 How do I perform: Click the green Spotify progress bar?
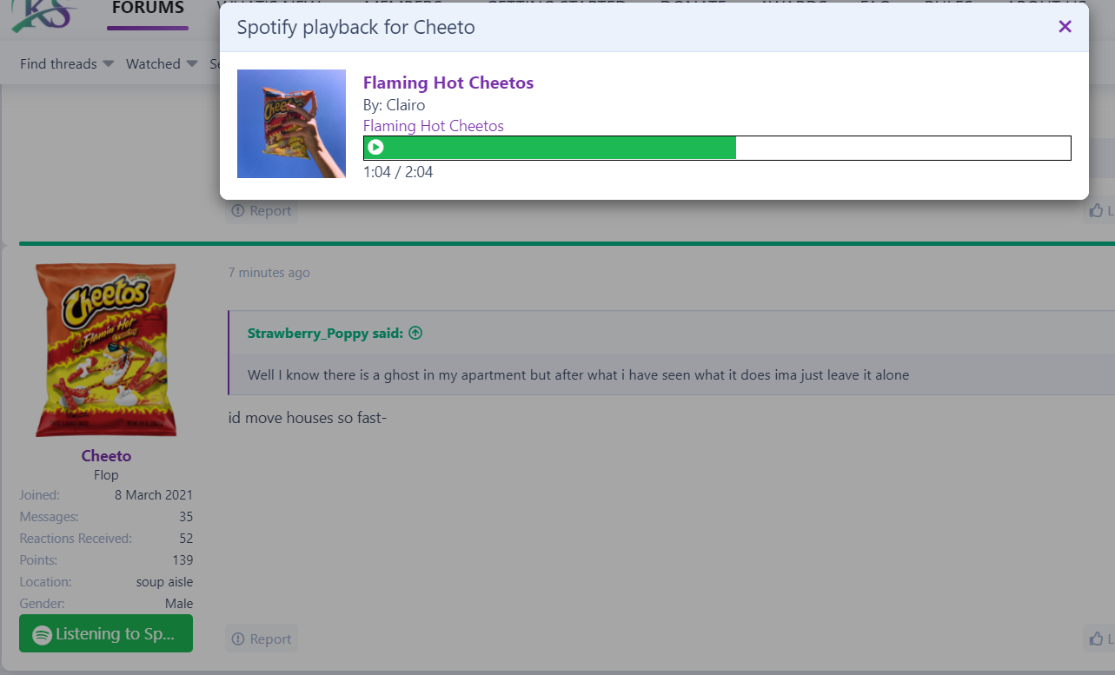717,148
